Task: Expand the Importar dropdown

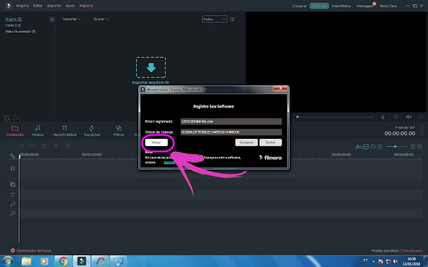Action: click(72, 19)
